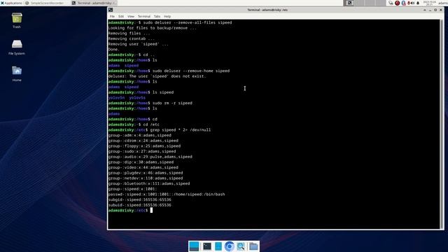Close the Terminal window
The width and height of the screenshot is (448, 252).
[441, 10]
